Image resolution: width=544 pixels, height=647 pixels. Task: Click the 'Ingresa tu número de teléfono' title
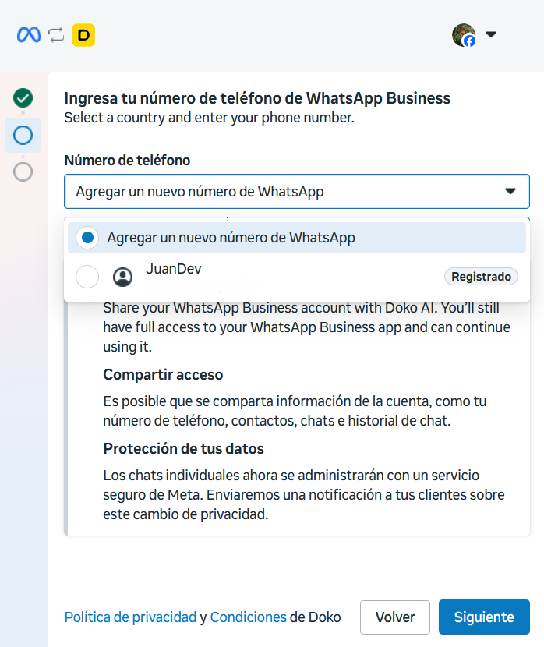coord(257,98)
